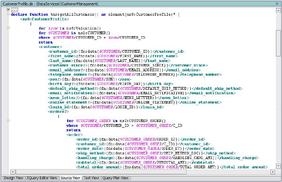Collapse the 'for $row in ns5:Valuation()' block
The image size is (282, 182).
[x=8, y=28]
